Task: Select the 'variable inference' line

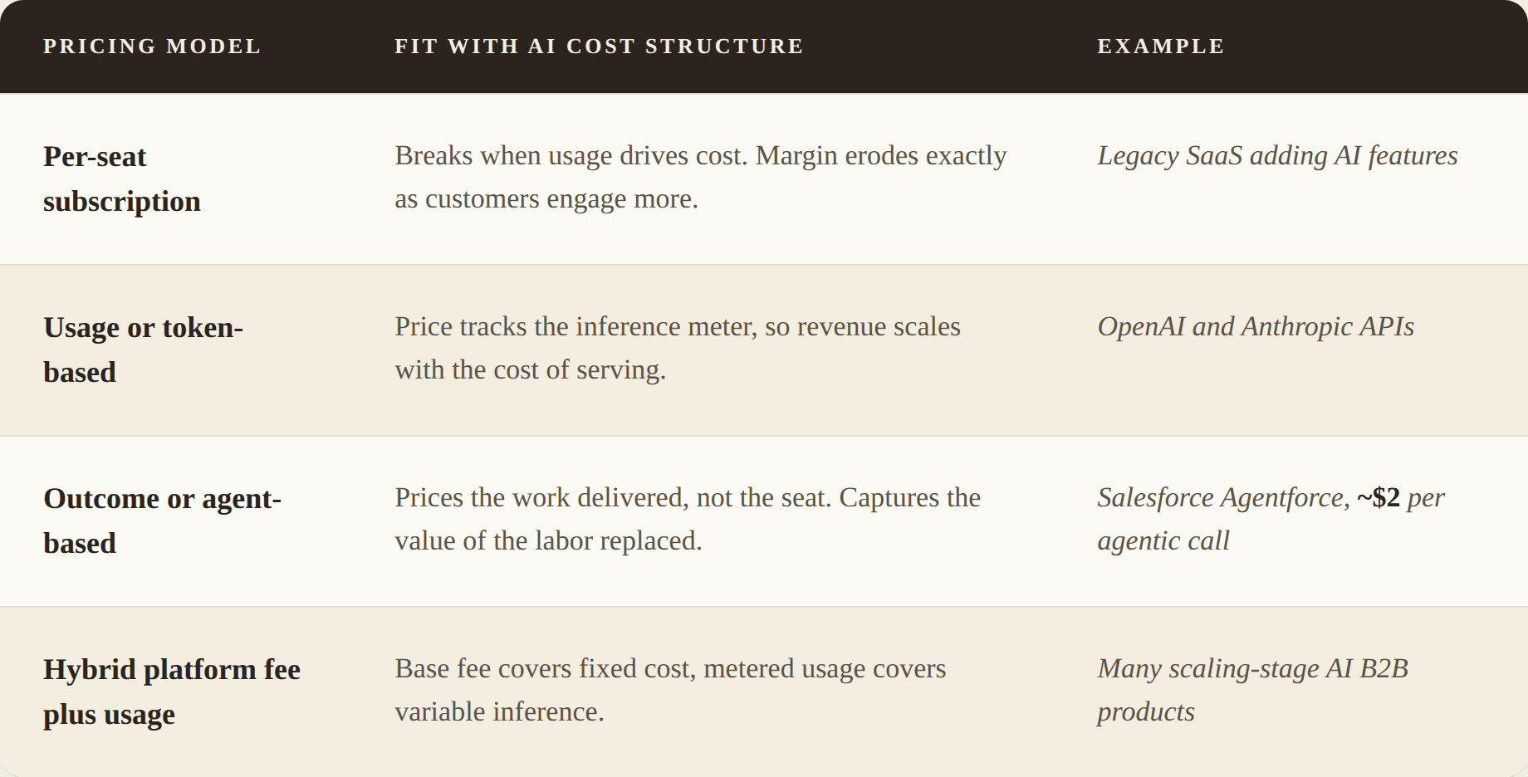Action: (499, 711)
